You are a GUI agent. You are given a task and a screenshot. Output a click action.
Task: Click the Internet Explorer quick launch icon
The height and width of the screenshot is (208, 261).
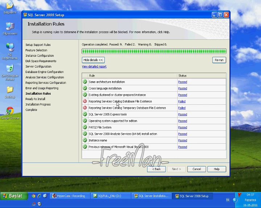[x=39, y=196]
